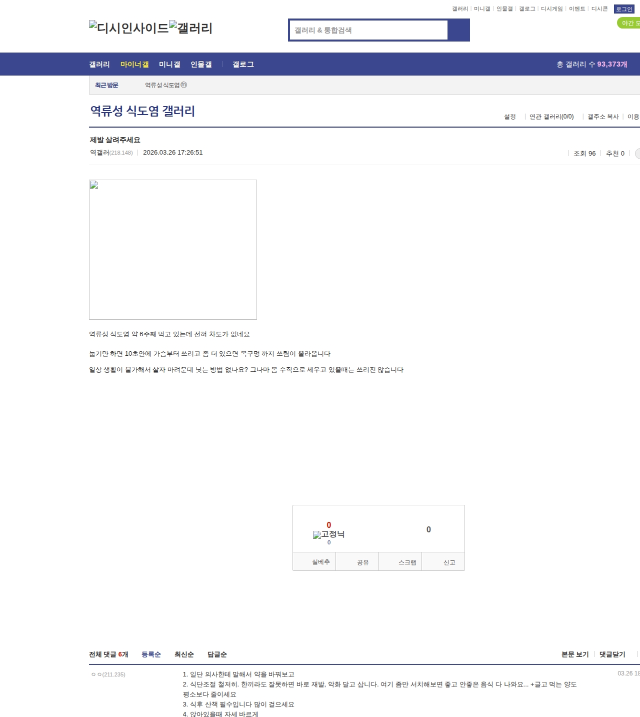Click 본문 보기 to jump to the post
The image size is (640, 717).
pyautogui.click(x=575, y=654)
